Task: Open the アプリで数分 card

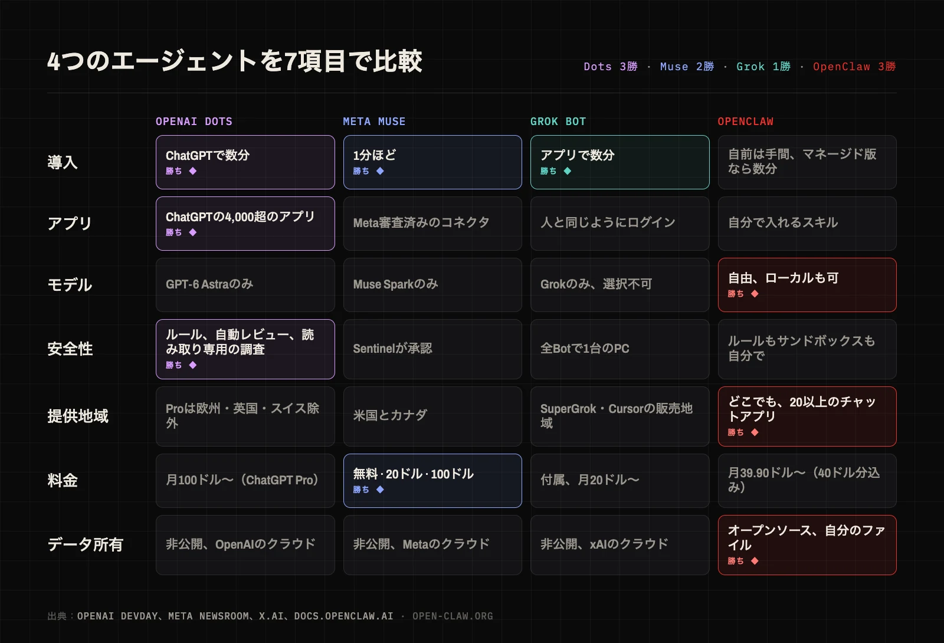Action: pos(620,162)
